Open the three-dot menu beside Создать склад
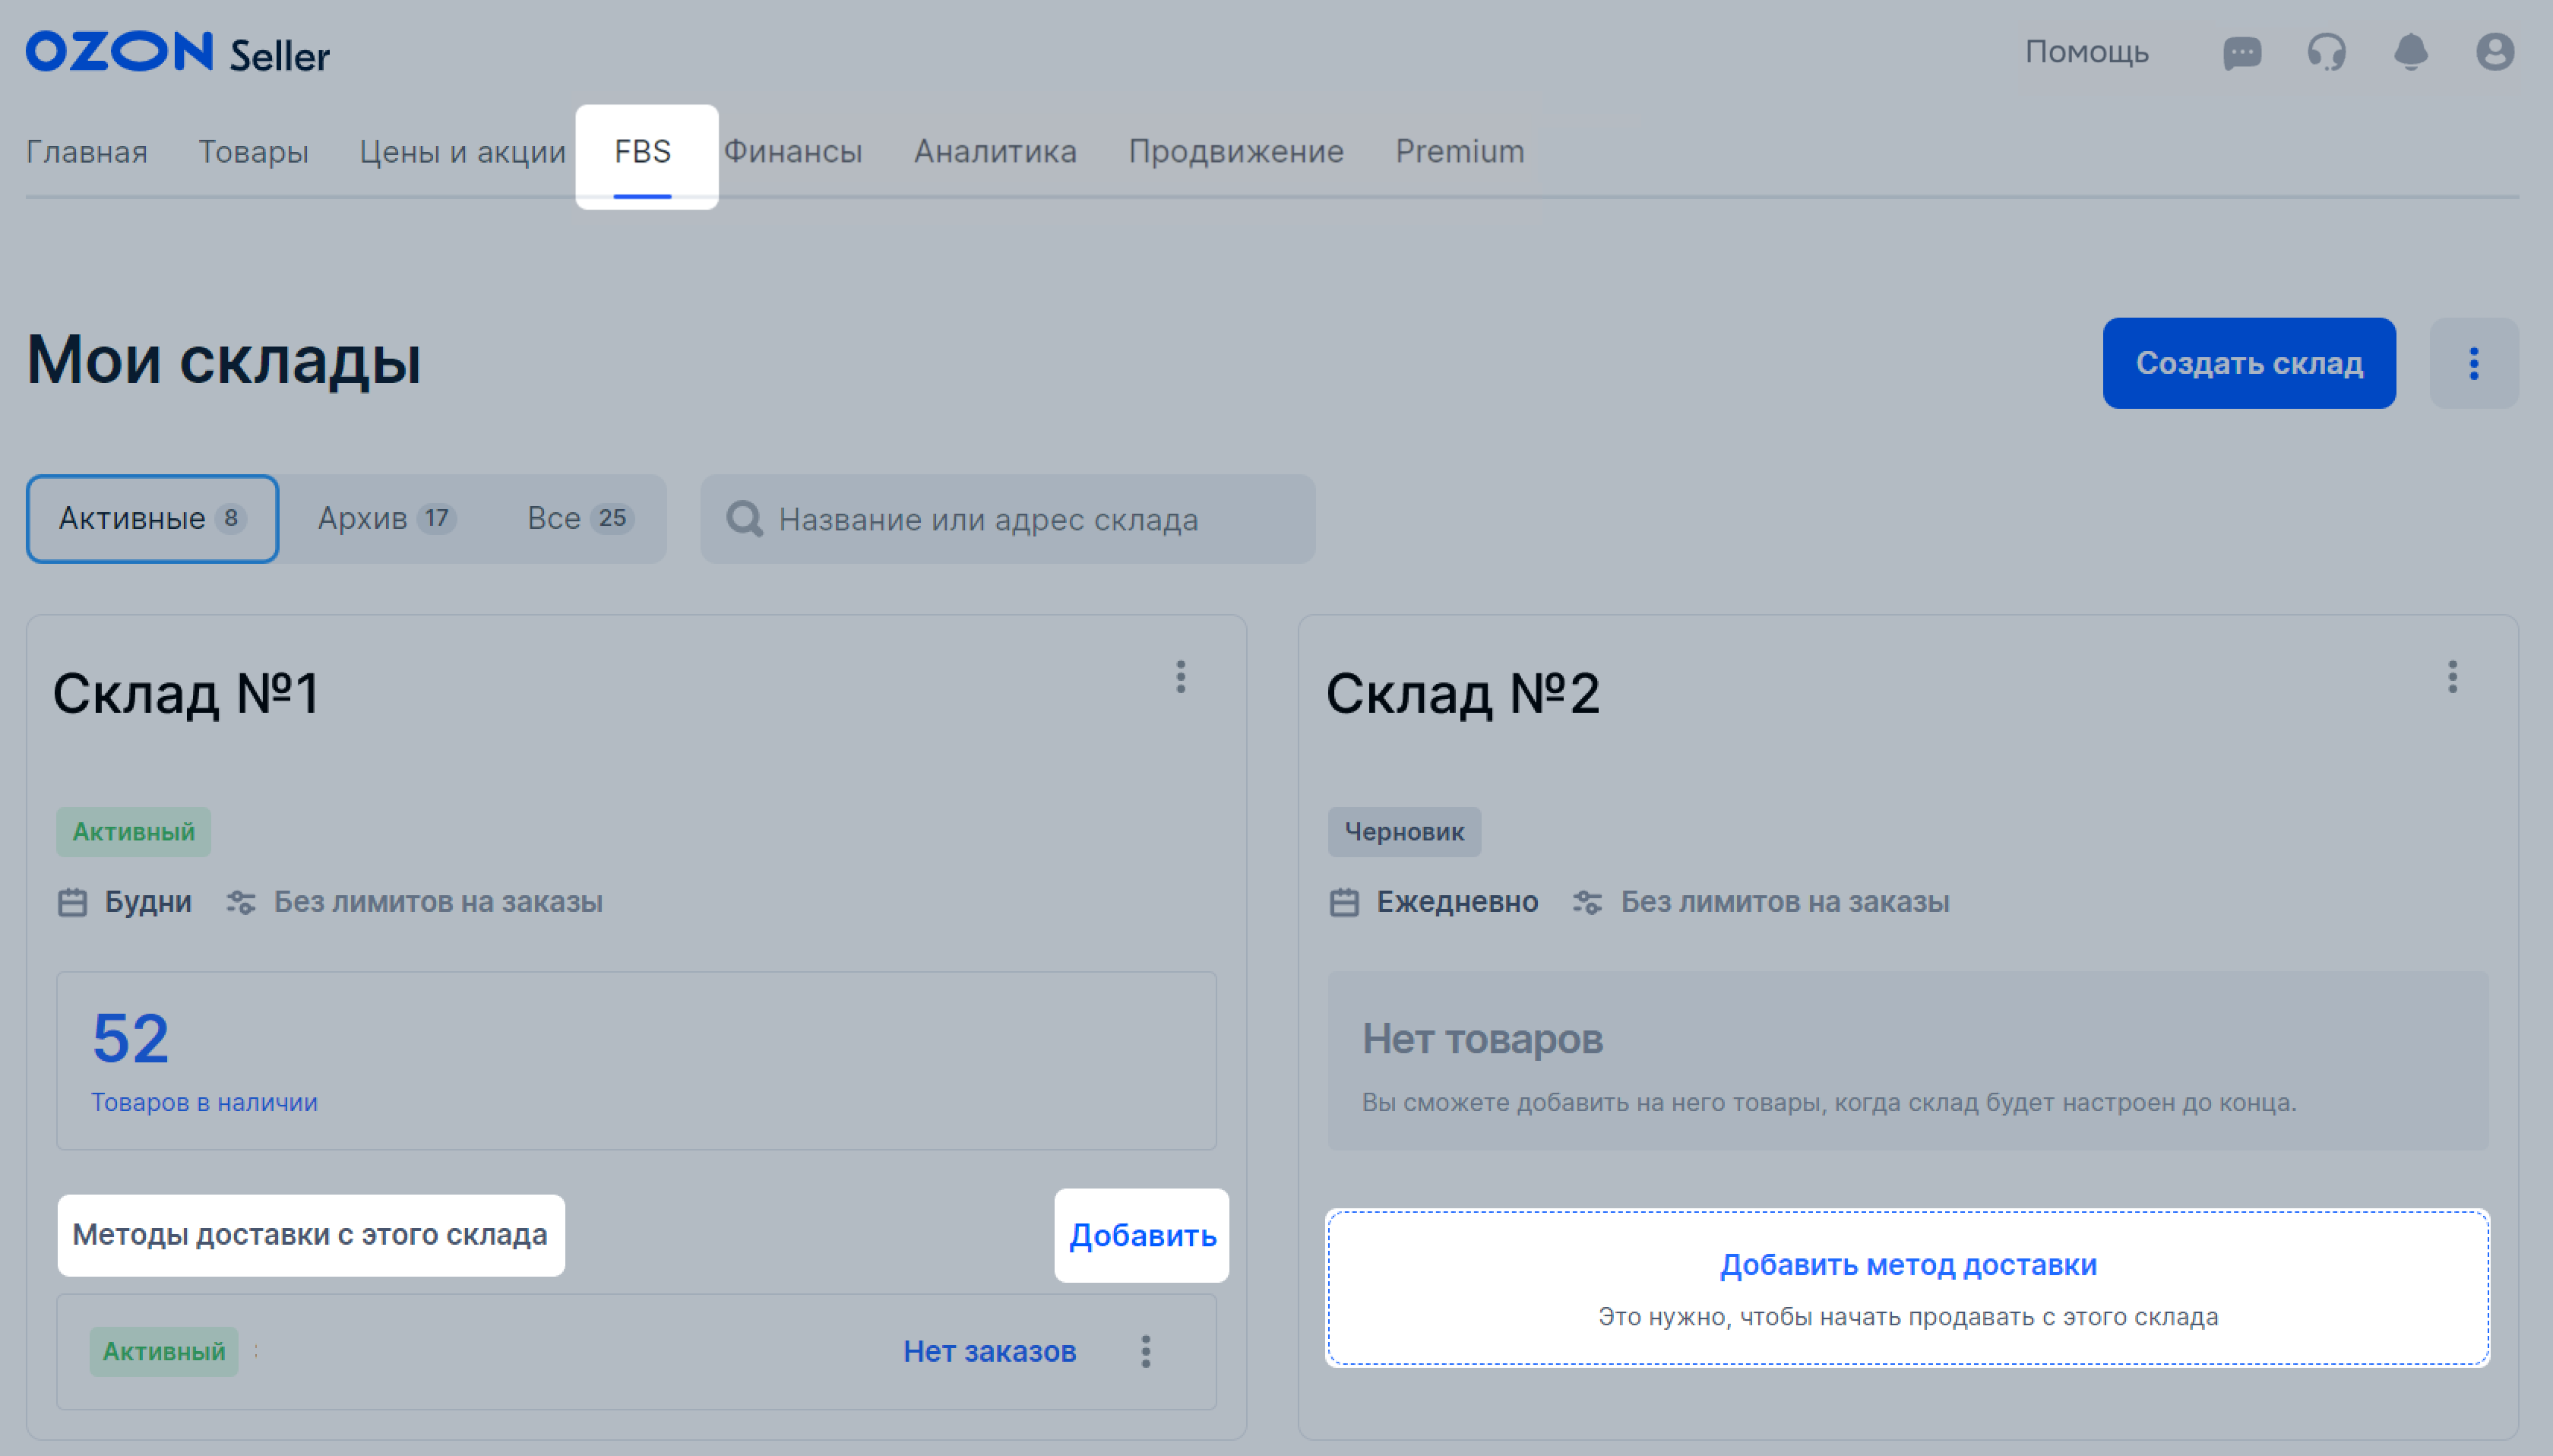 point(2474,363)
